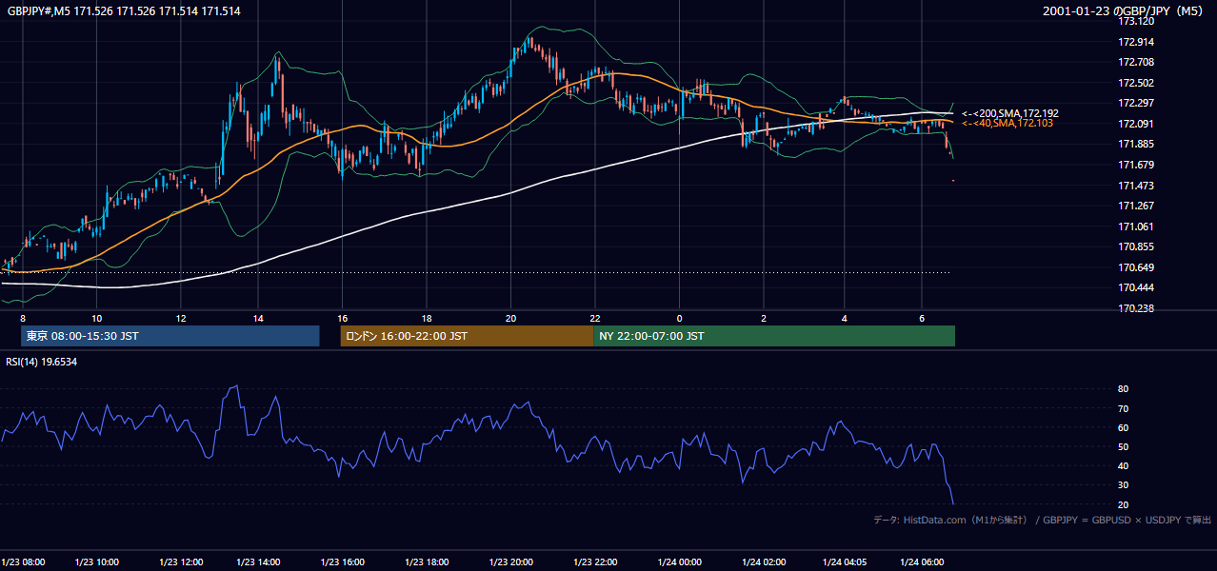Click hour 16 on the price chart time axis
The image size is (1217, 571).
343,318
